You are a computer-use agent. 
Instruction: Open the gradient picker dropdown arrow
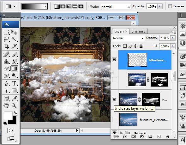pyautogui.click(x=46, y=6)
